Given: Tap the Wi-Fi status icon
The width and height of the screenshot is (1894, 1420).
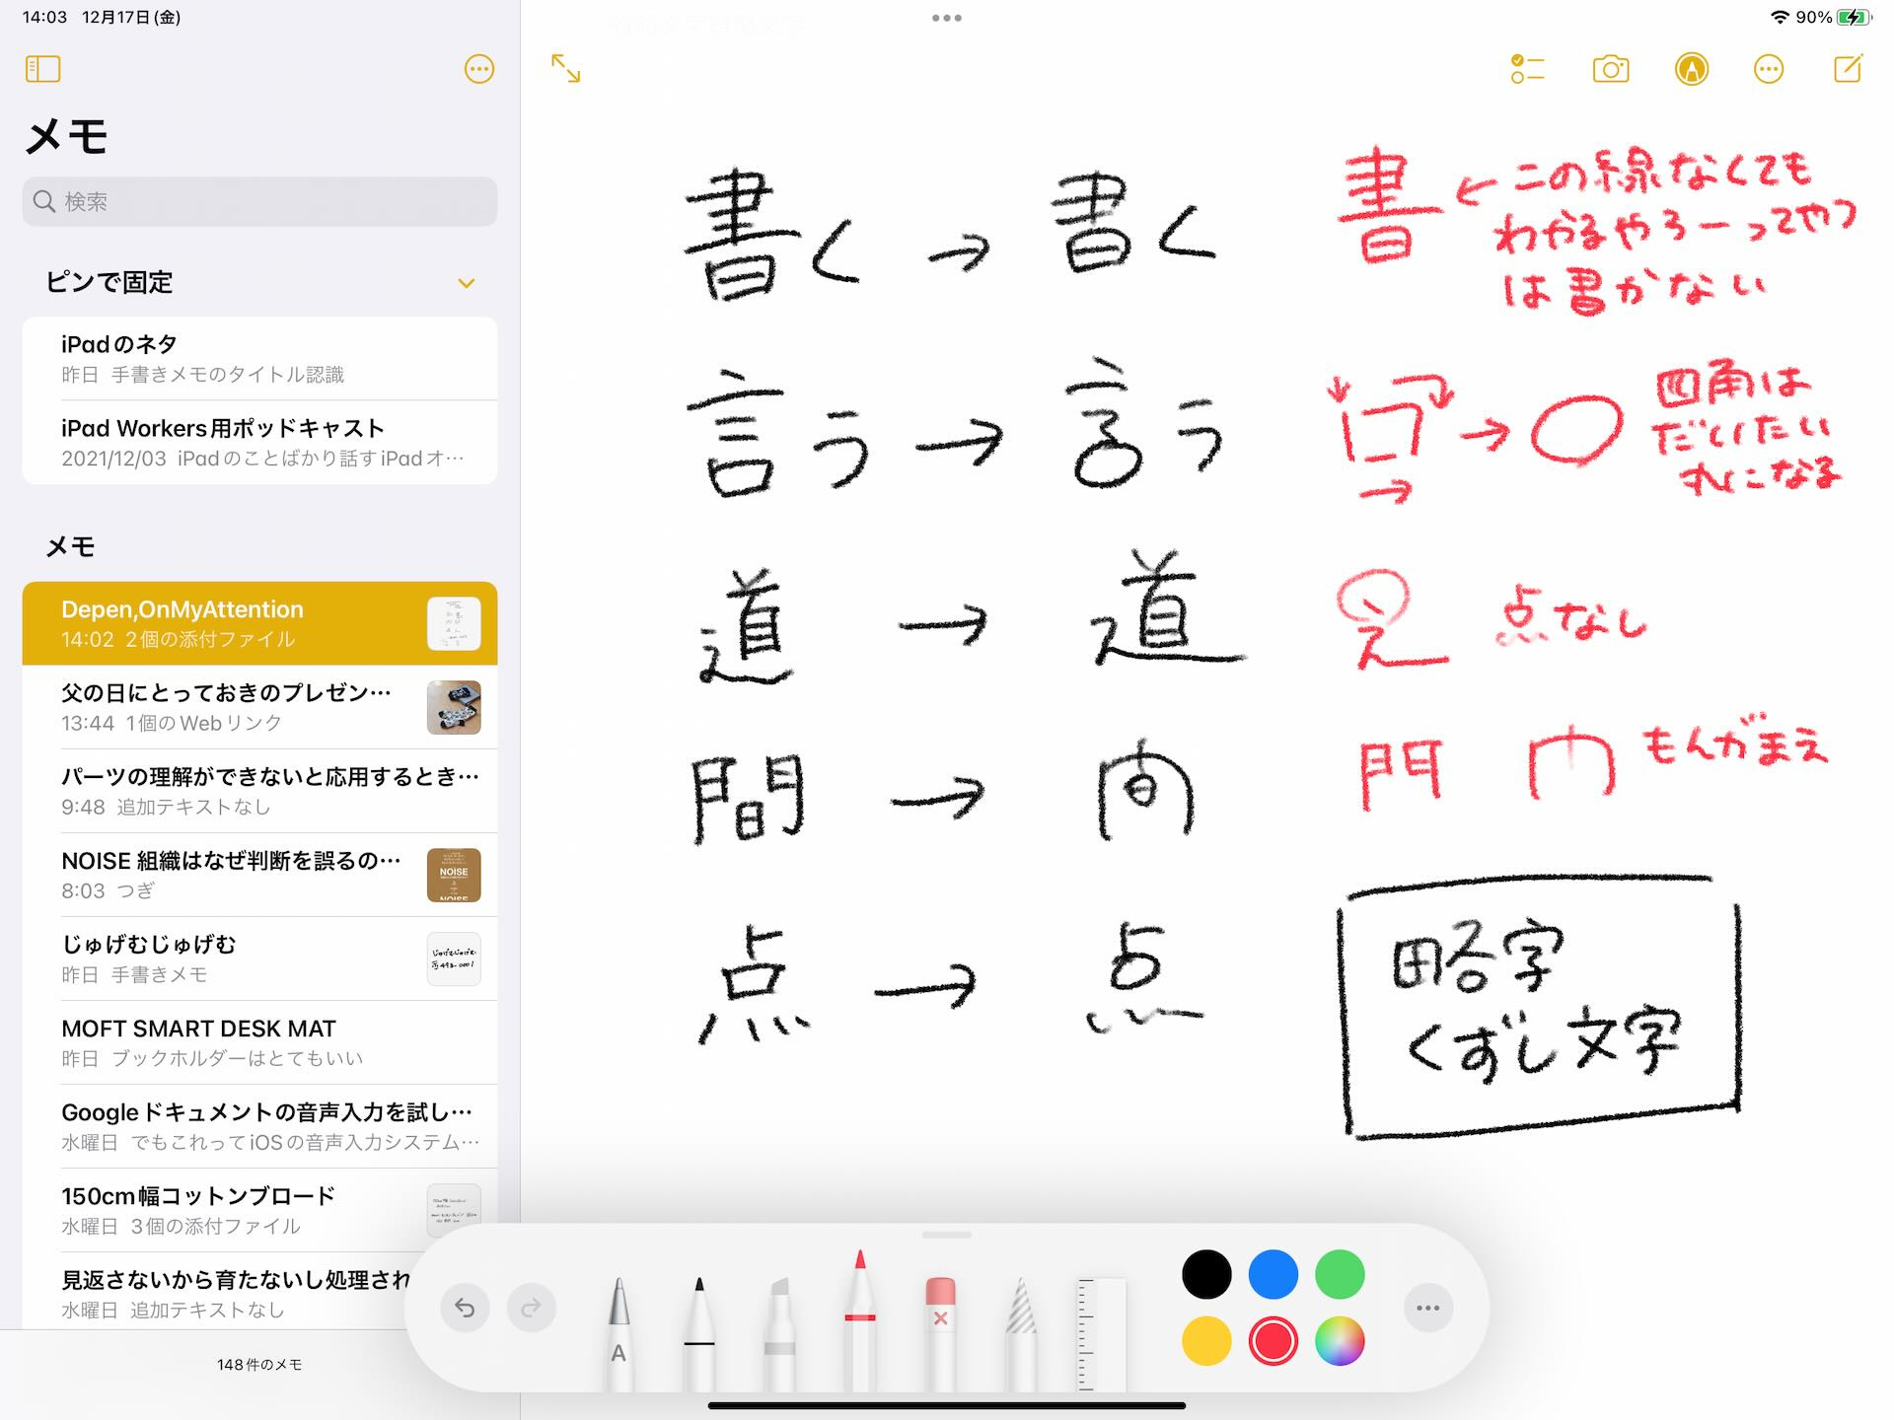Looking at the screenshot, I should [x=1780, y=17].
